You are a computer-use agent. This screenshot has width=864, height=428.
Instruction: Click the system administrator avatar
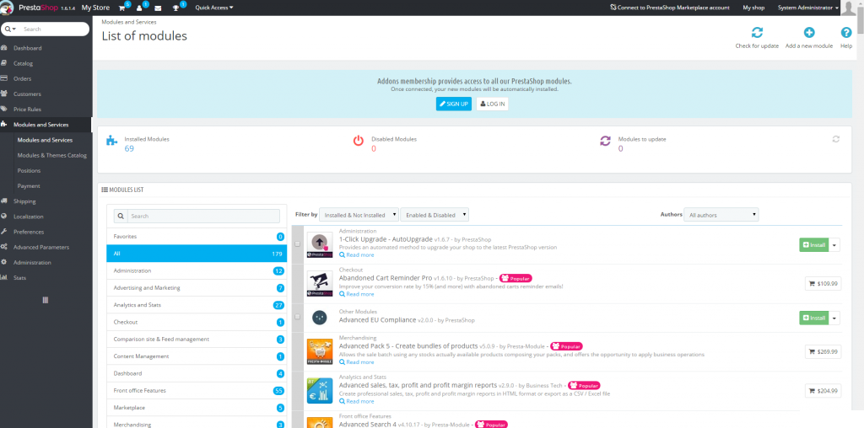click(848, 8)
